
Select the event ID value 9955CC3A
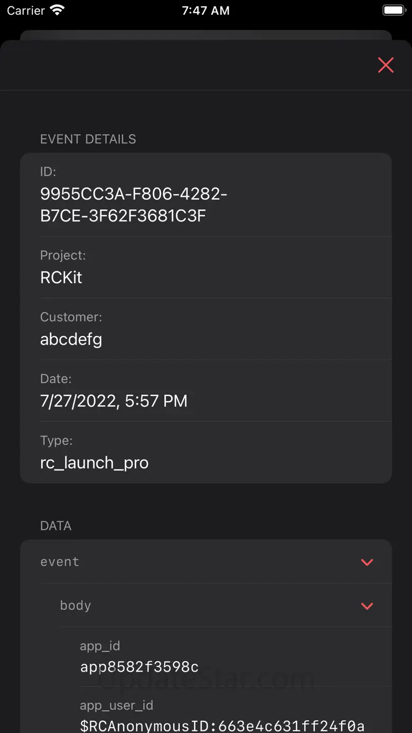[134, 205]
